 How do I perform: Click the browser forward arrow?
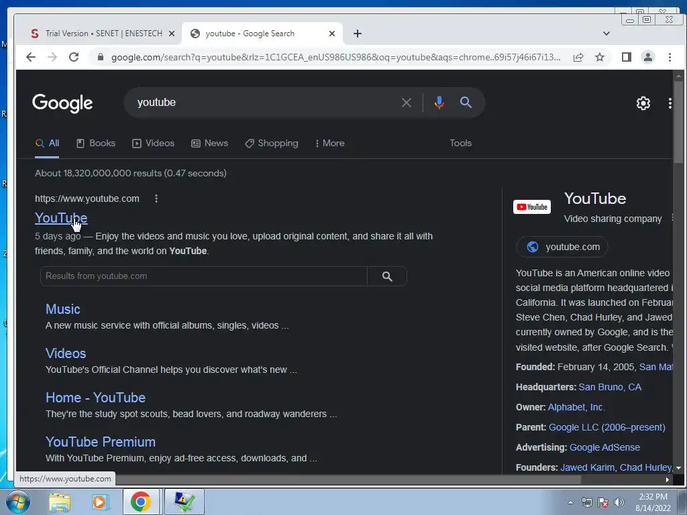coord(52,57)
